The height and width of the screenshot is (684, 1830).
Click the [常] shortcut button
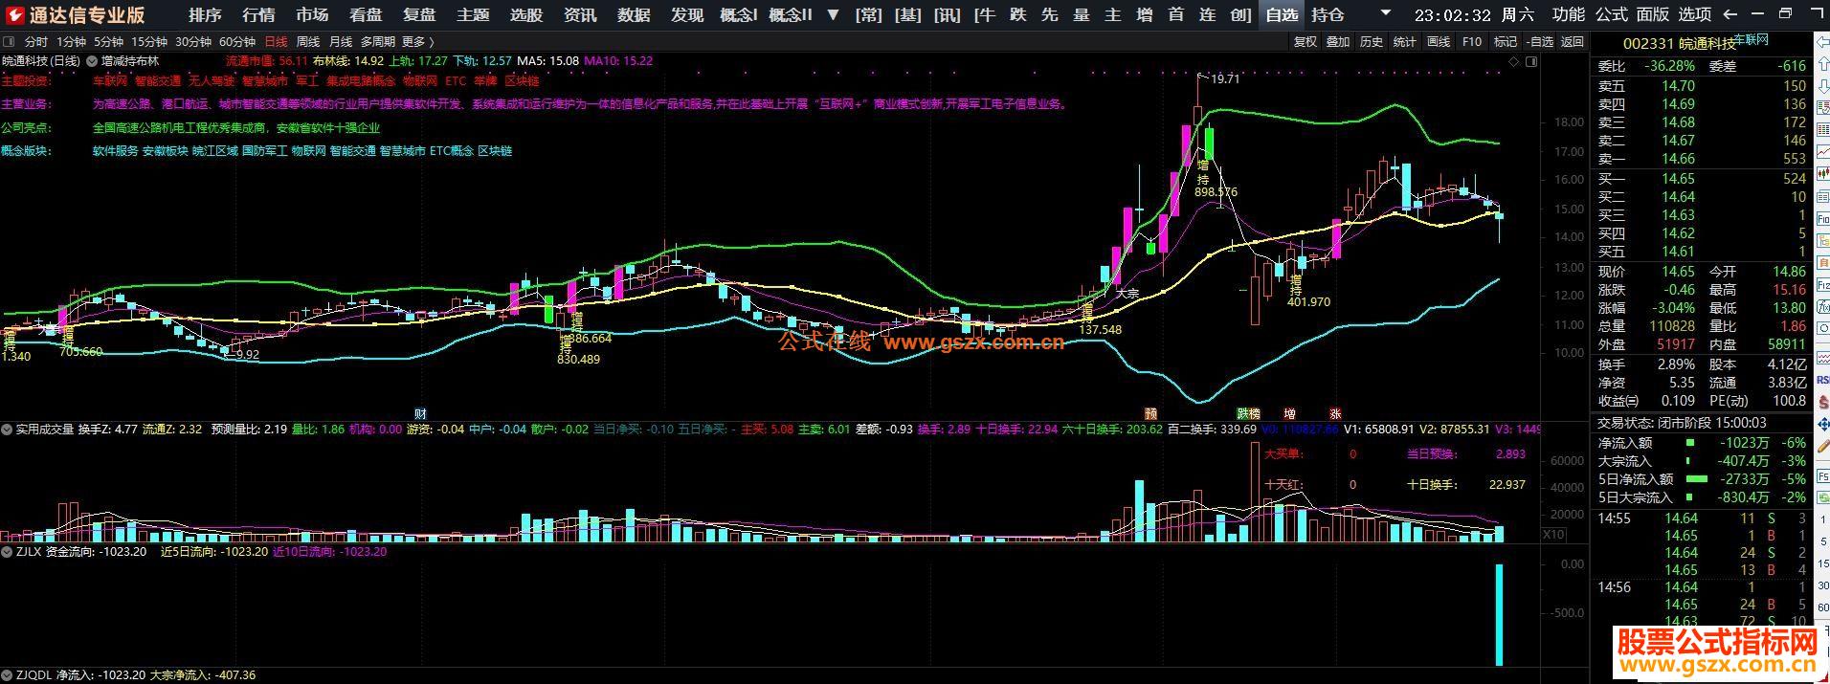tap(869, 15)
